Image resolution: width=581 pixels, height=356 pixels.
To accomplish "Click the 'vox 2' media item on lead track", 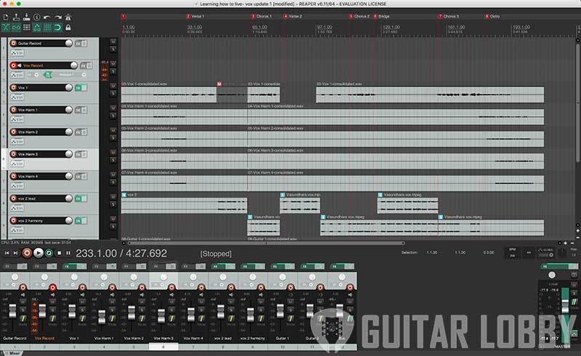I will point(184,206).
